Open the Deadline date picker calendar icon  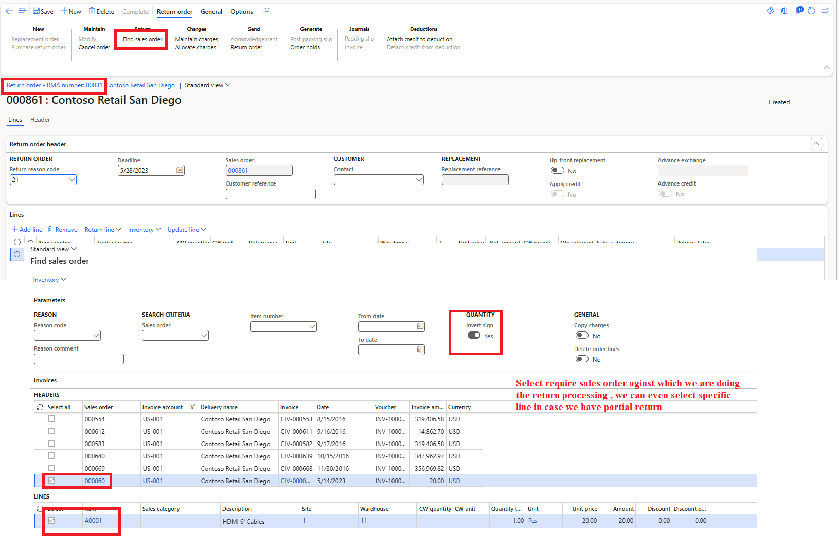[x=179, y=170]
